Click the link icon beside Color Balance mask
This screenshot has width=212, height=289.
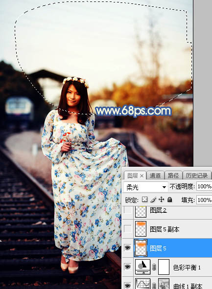154,267
